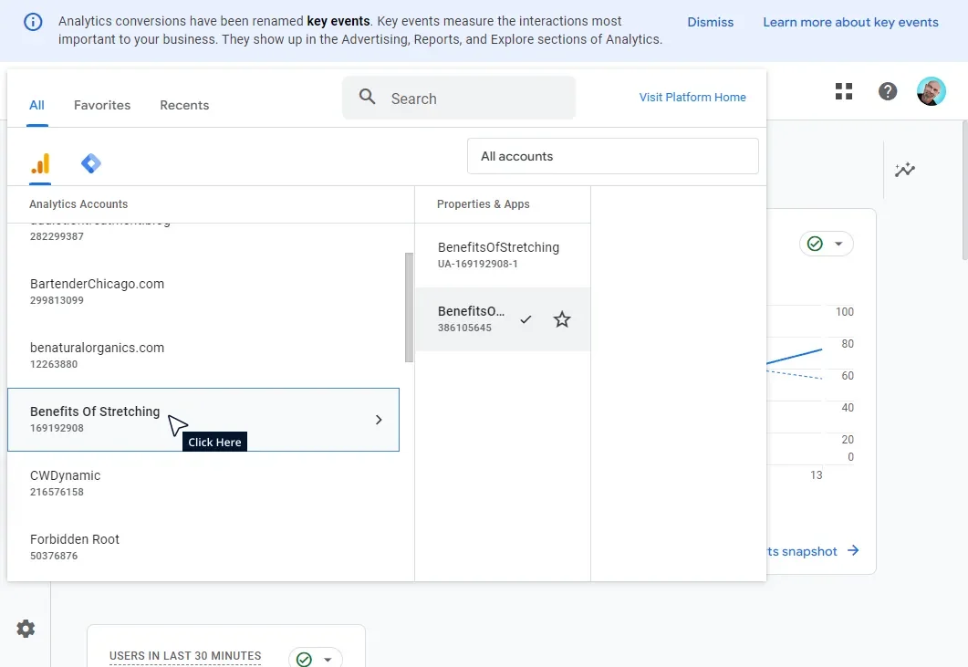Open the All accounts dropdown
The height and width of the screenshot is (667, 968).
pyautogui.click(x=612, y=155)
